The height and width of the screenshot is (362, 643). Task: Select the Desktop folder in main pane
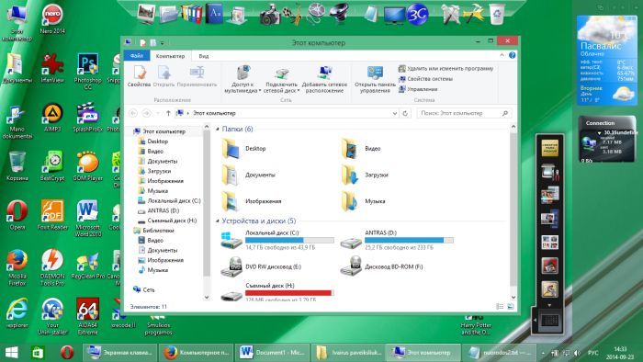244,149
